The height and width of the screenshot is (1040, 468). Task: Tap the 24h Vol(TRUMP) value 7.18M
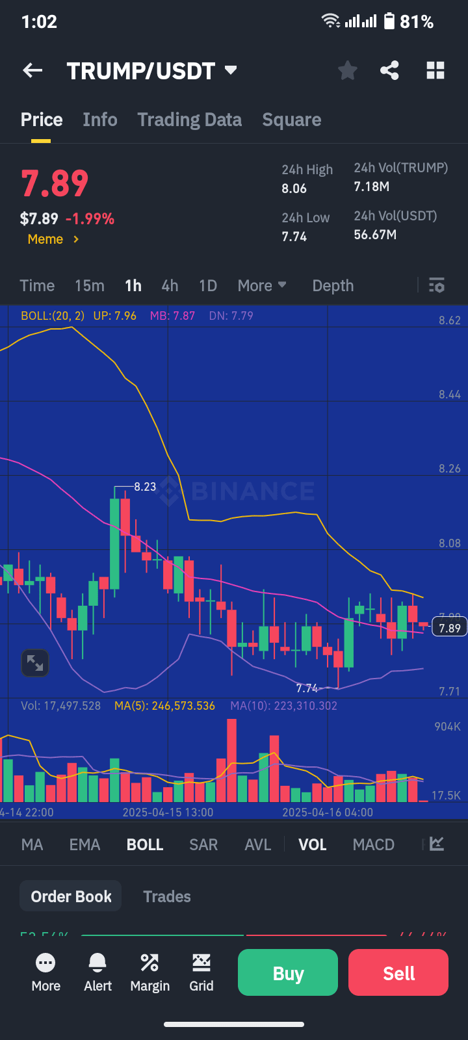point(372,187)
